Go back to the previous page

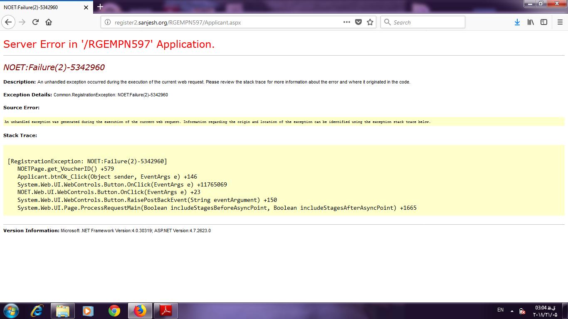(8, 22)
